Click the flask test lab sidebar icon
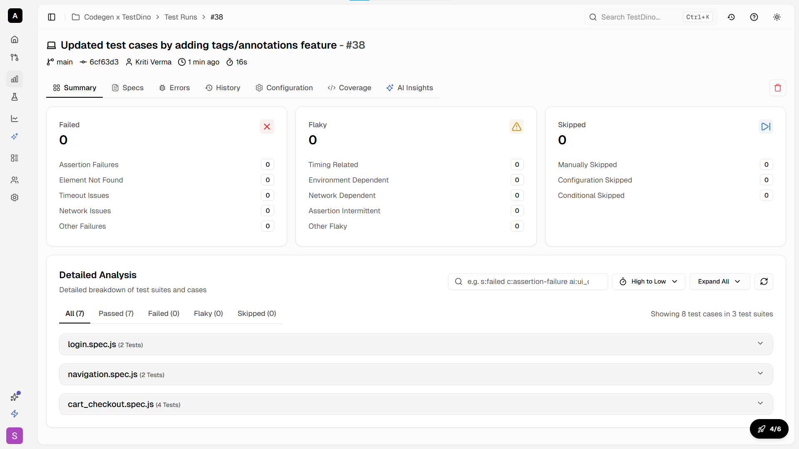 tap(15, 97)
